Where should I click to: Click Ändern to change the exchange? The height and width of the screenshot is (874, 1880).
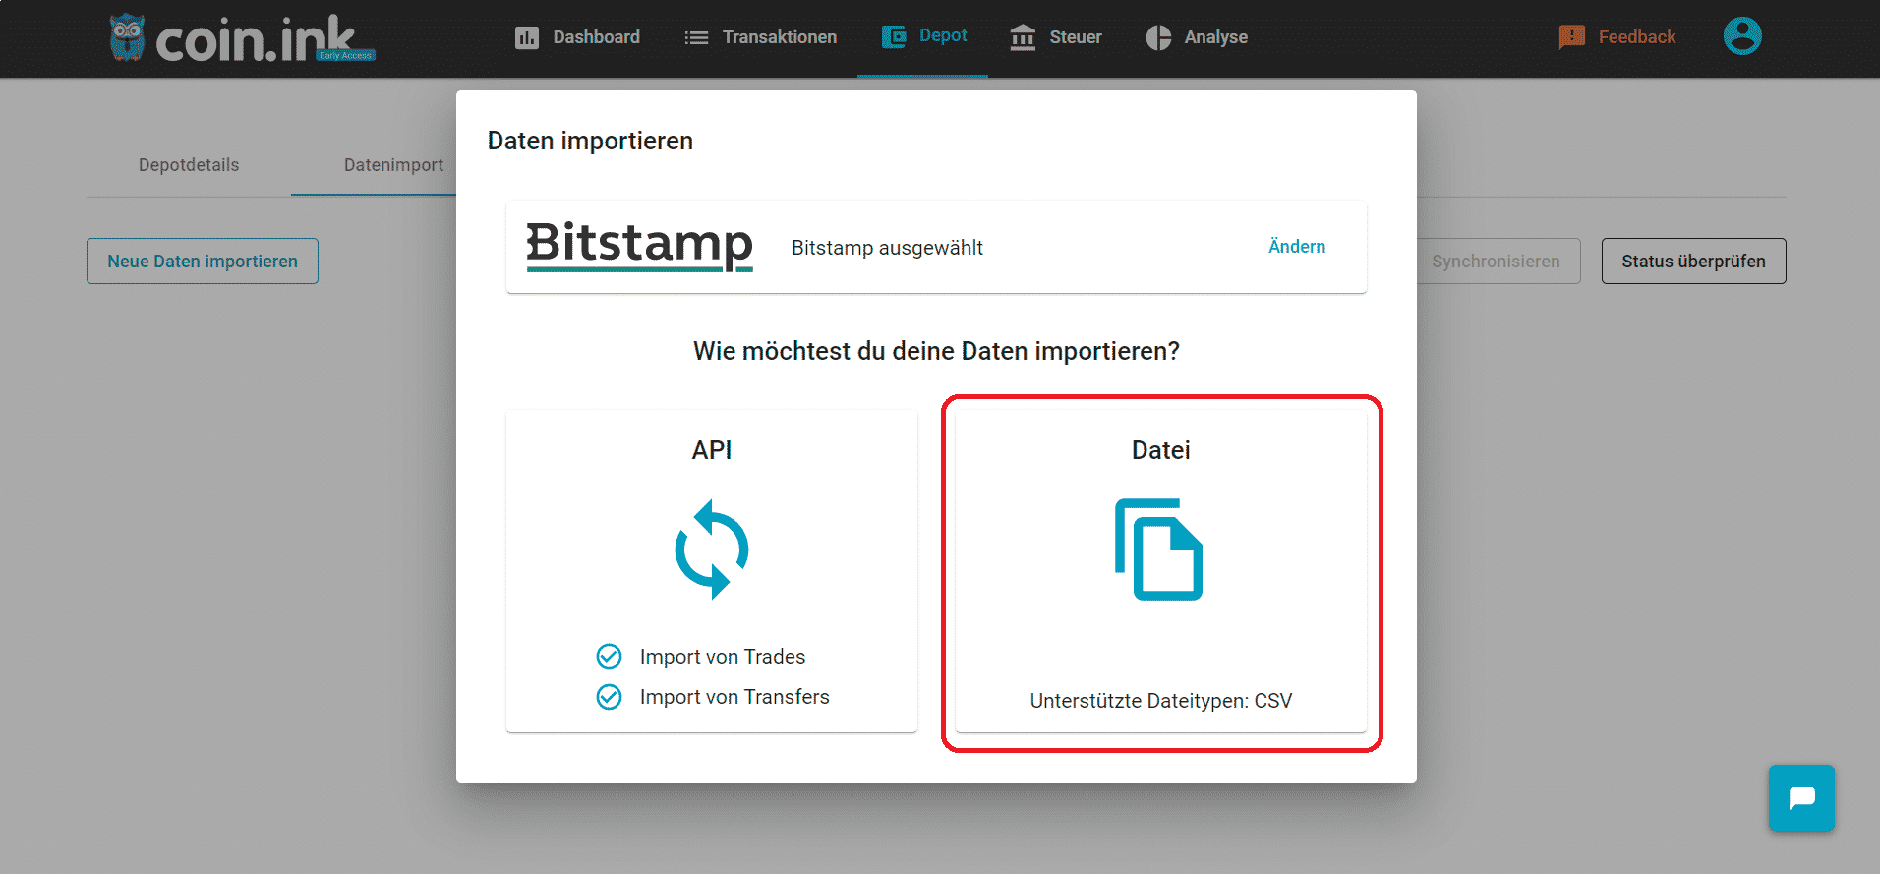coord(1297,247)
